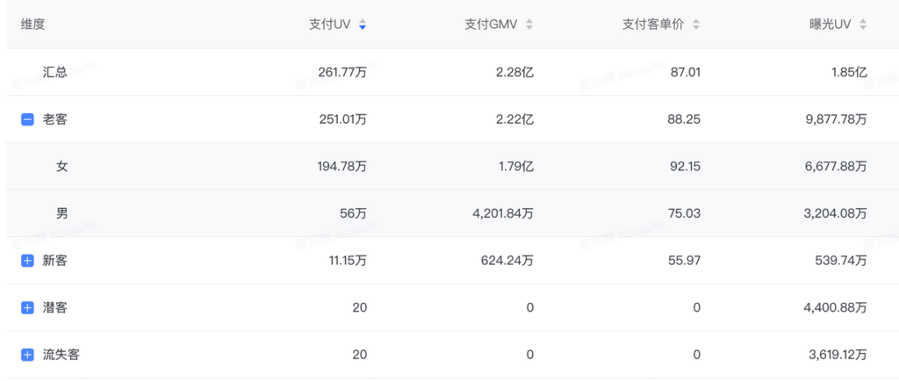Click the 流失客 row label

pos(61,356)
